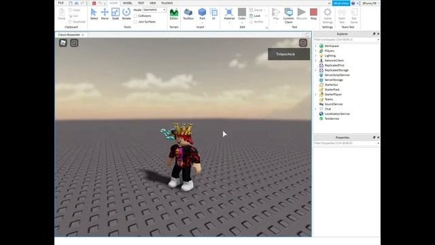Toggle the Join Surfaces checkbox
This screenshot has width=435, height=245.
point(135,22)
